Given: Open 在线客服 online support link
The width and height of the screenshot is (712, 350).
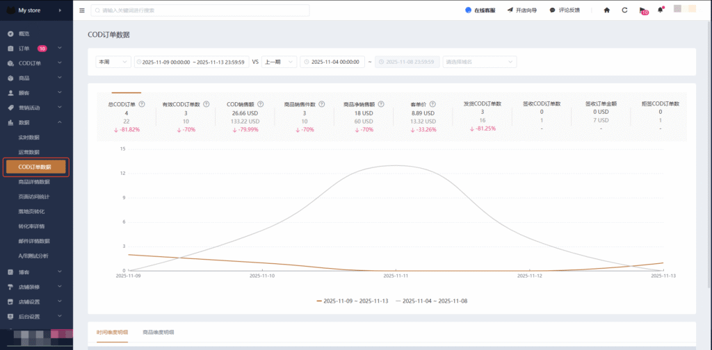Looking at the screenshot, I should coord(483,10).
